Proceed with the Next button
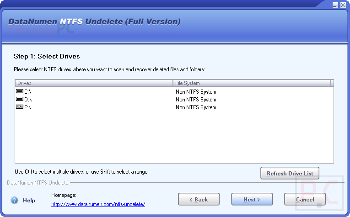 point(252,199)
